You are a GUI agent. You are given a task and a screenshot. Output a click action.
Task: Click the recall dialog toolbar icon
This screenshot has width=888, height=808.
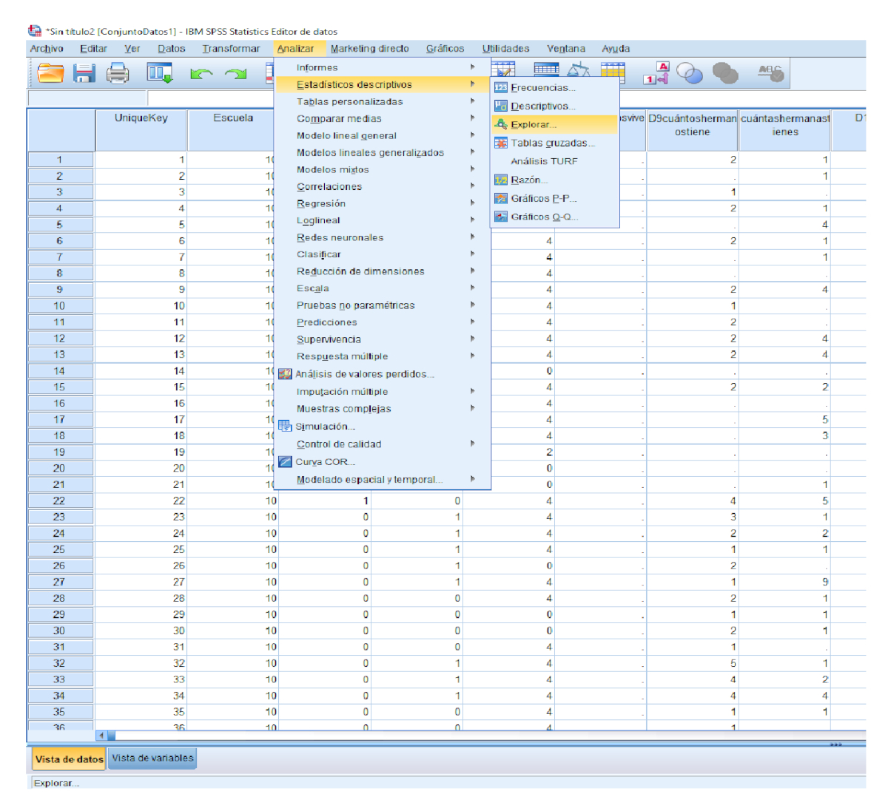tap(159, 73)
